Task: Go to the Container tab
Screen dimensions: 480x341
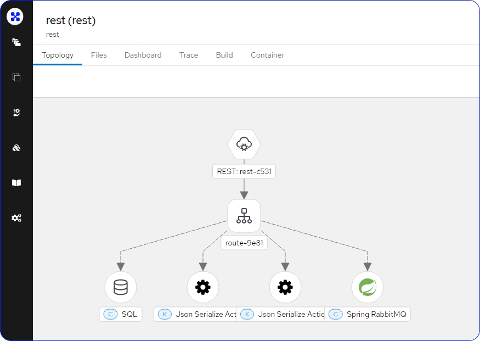Action: click(x=267, y=55)
